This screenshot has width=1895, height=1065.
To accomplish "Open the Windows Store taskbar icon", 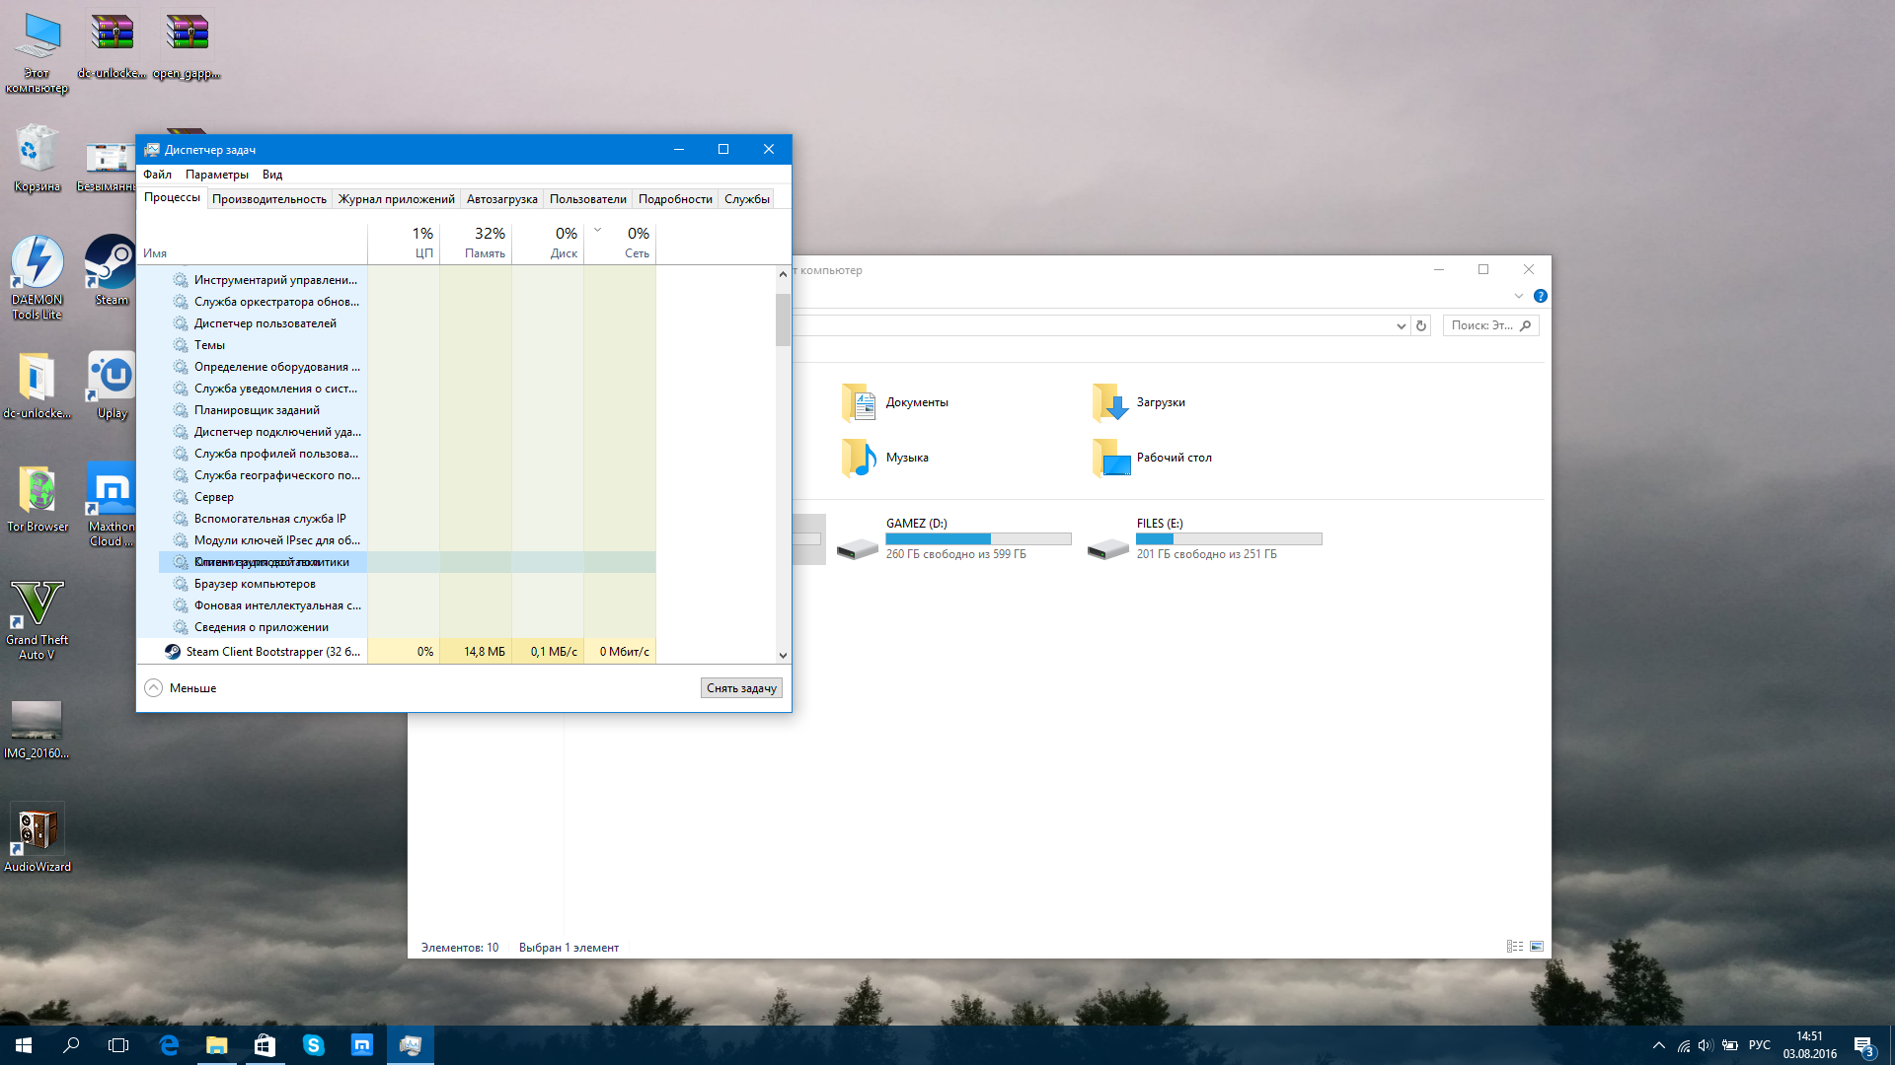I will 265,1045.
